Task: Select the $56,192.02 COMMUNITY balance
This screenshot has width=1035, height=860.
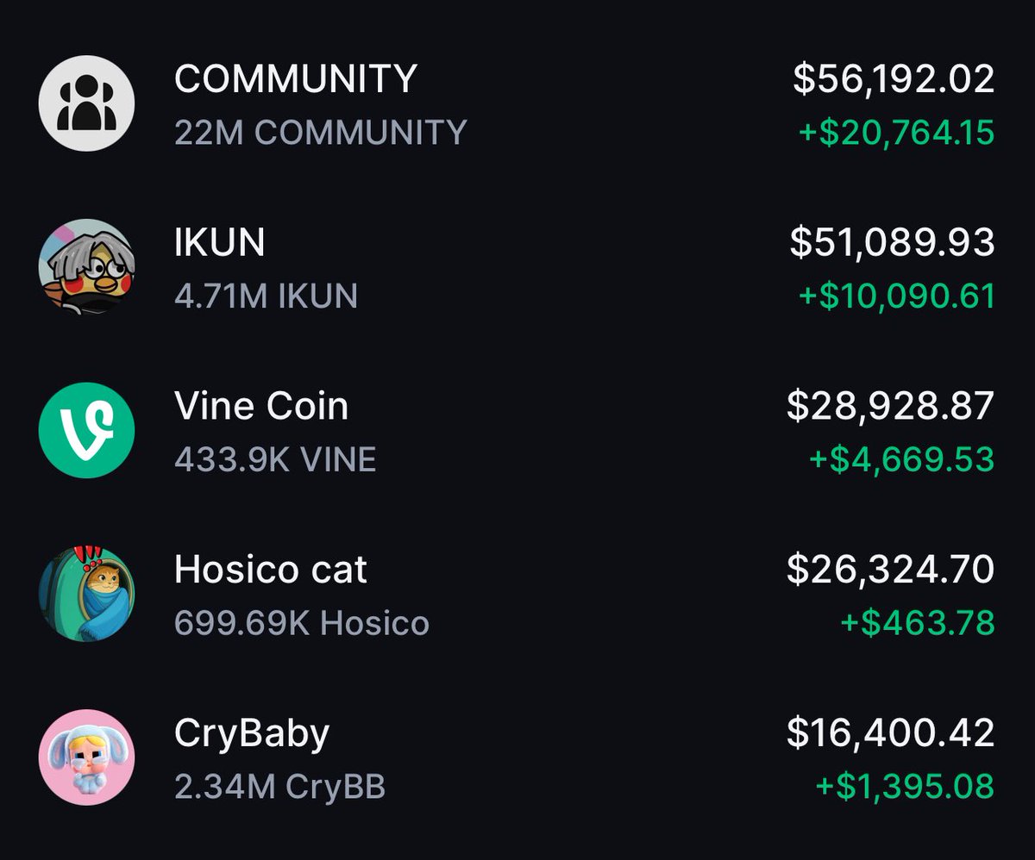Action: (x=894, y=79)
